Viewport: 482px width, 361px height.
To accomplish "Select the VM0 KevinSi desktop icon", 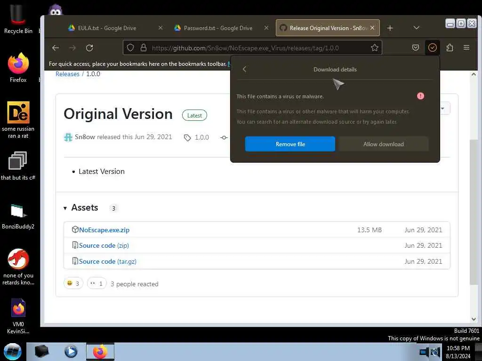I will point(18,316).
